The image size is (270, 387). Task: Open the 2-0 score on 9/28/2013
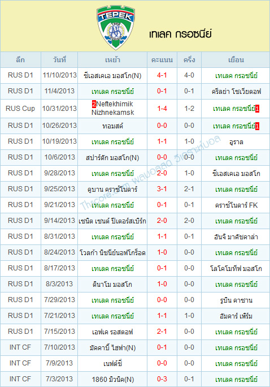[x=162, y=173]
